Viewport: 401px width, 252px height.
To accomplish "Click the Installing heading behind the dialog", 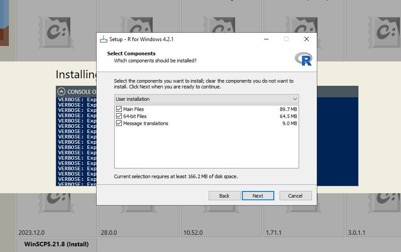I will coord(76,74).
